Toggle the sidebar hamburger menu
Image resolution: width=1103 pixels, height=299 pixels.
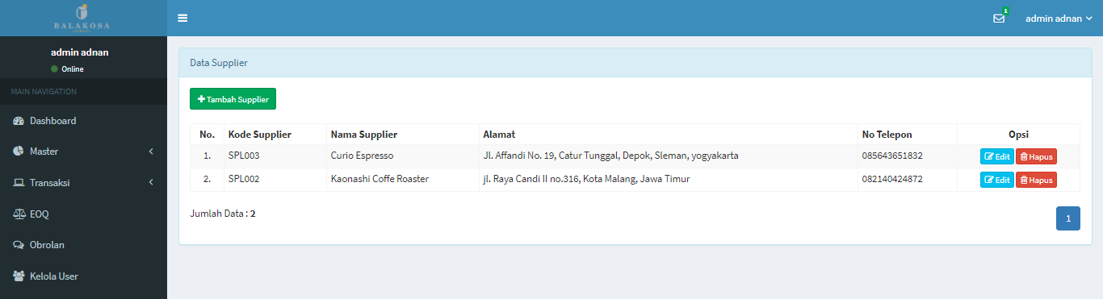tap(182, 18)
